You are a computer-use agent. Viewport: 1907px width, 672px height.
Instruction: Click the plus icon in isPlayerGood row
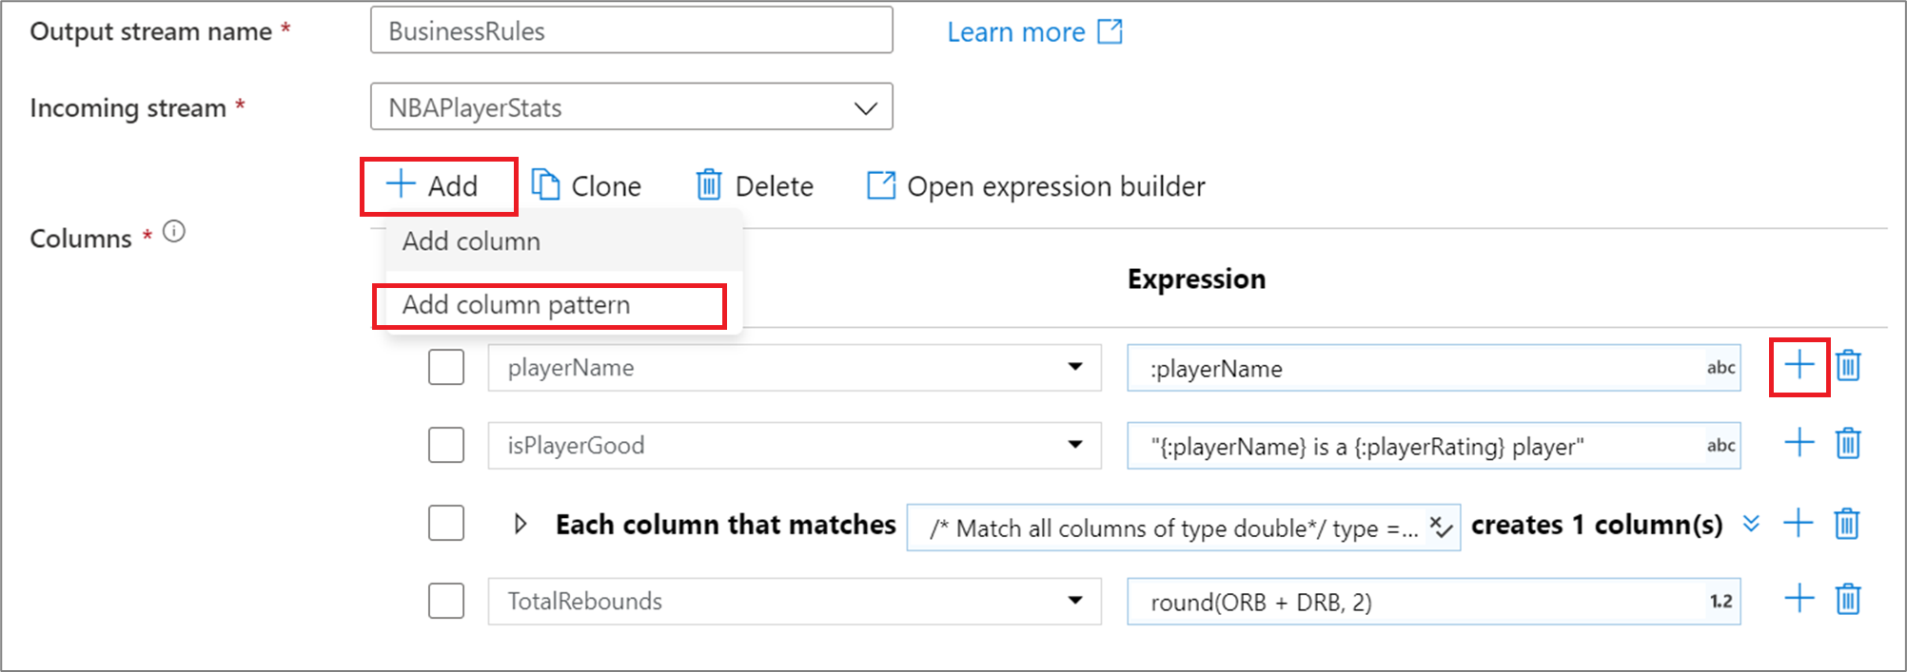click(1799, 444)
